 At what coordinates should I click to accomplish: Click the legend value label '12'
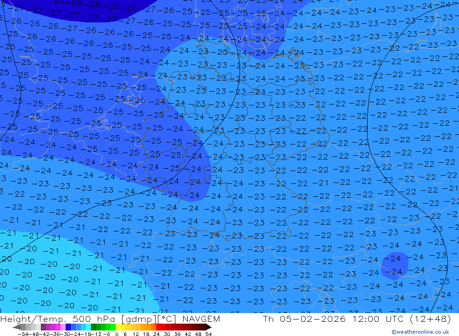[x=135, y=334]
